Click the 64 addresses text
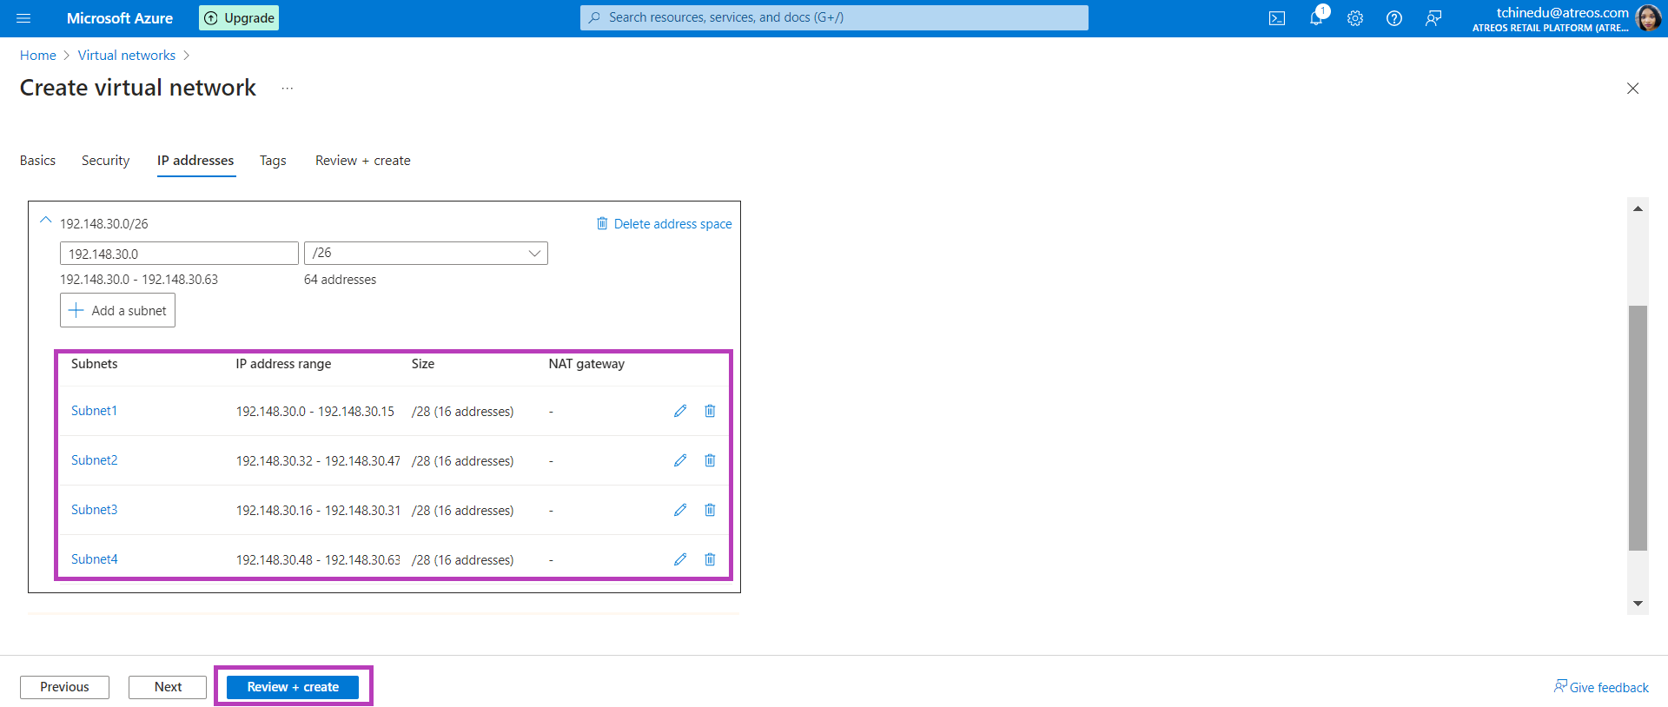 point(341,280)
